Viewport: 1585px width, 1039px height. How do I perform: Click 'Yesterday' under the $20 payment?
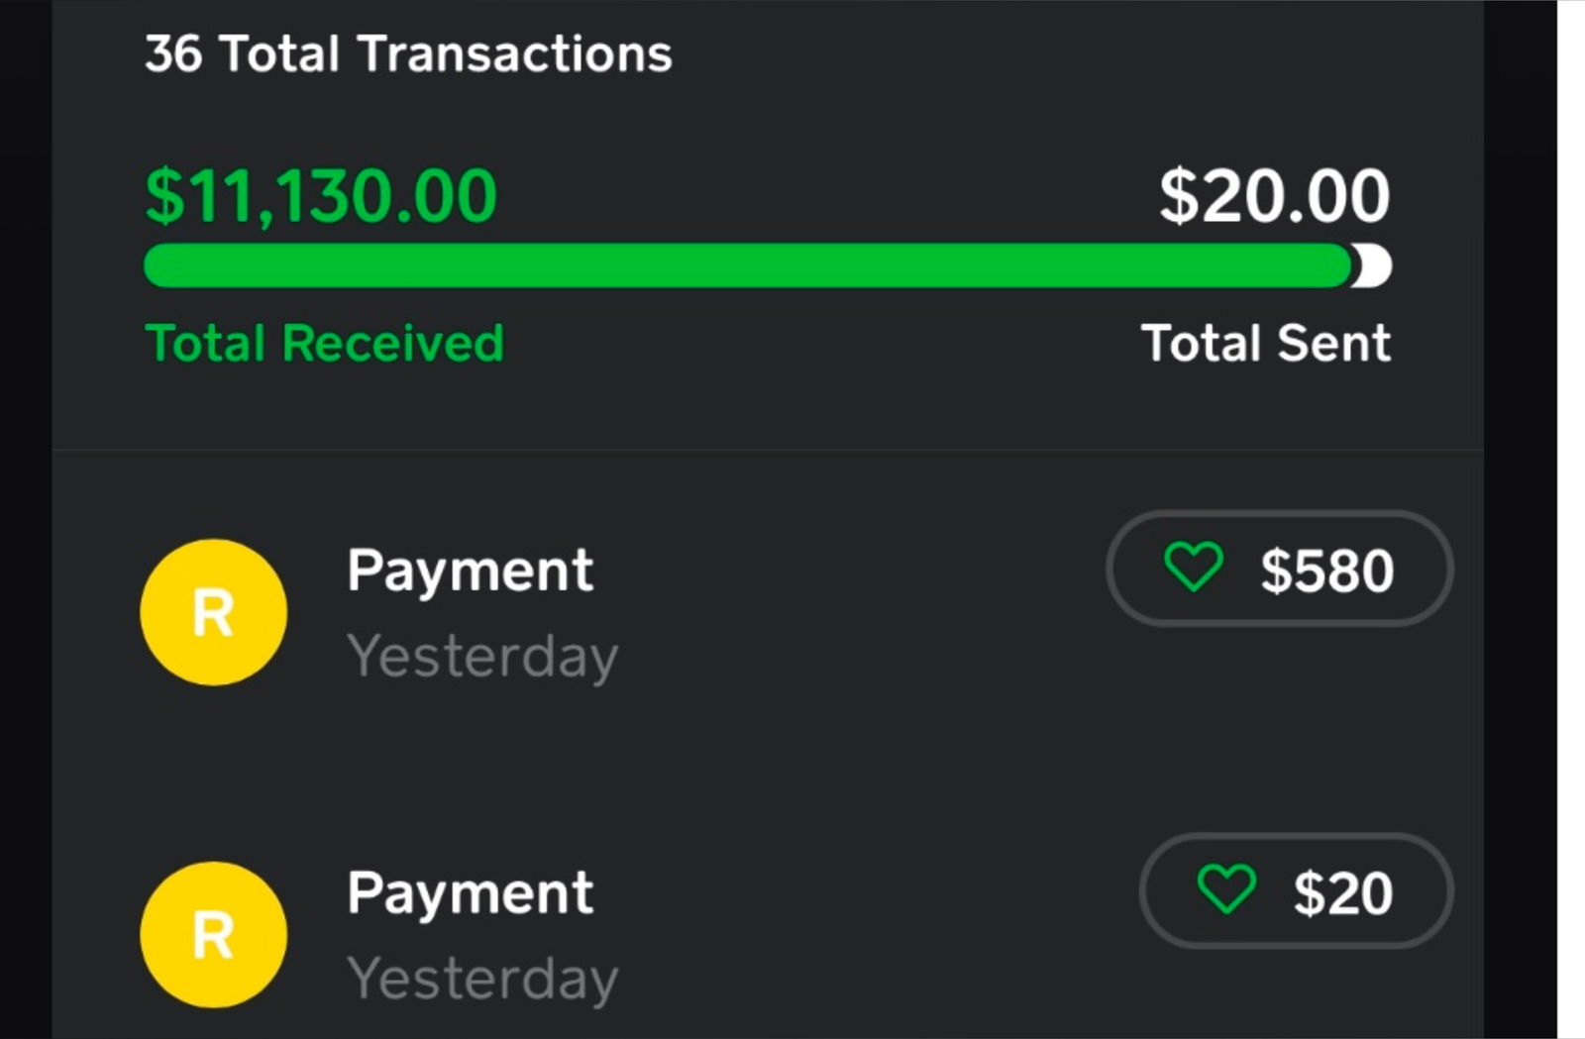click(x=482, y=979)
